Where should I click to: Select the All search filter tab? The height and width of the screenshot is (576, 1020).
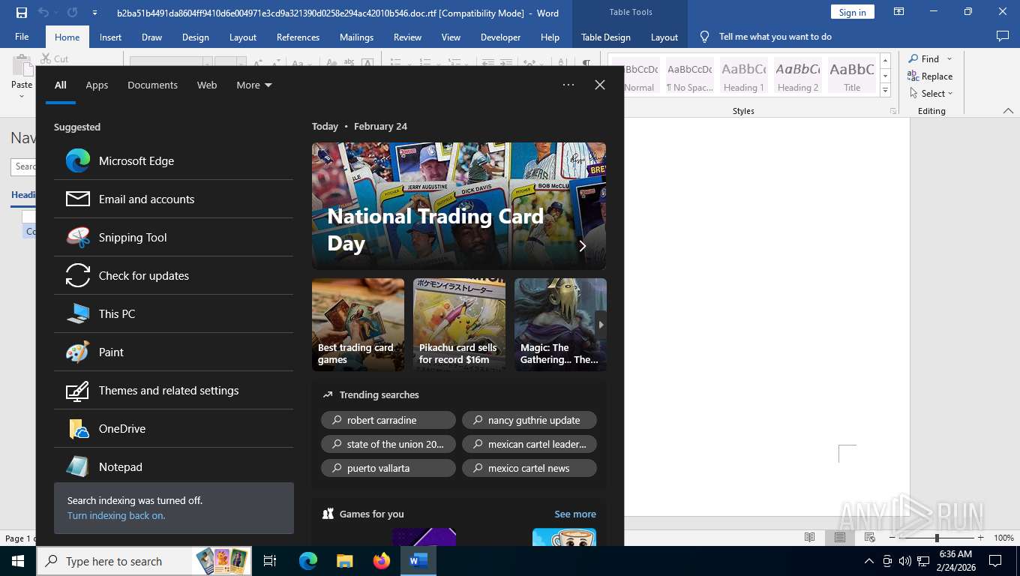(61, 85)
